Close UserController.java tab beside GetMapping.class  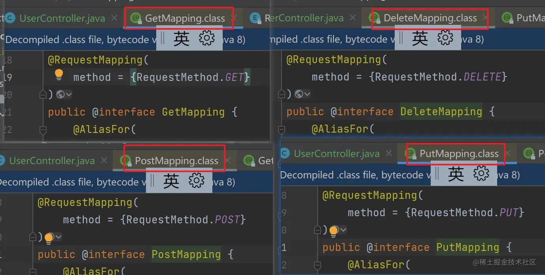coord(114,18)
